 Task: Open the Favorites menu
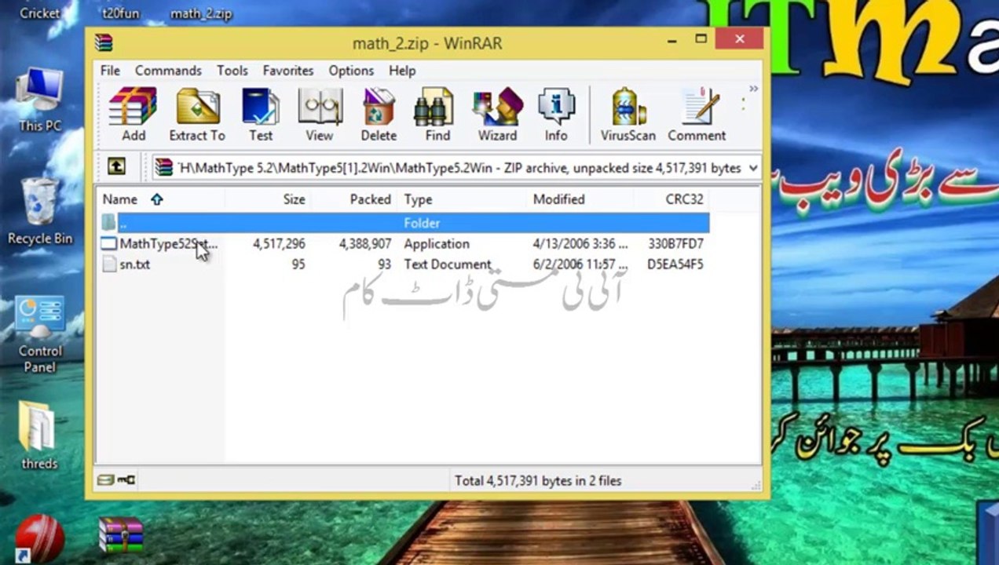[288, 71]
